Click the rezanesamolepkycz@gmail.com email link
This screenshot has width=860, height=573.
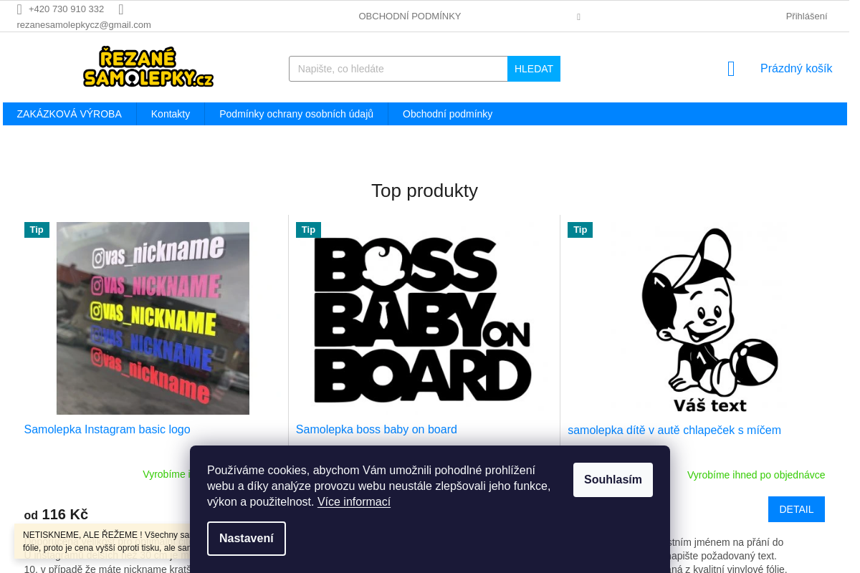click(x=84, y=24)
